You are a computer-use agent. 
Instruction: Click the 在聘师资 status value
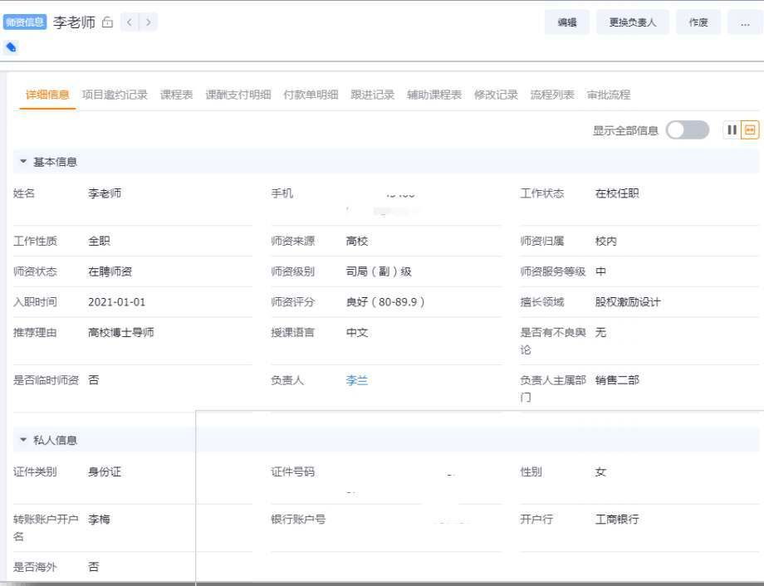click(x=110, y=271)
